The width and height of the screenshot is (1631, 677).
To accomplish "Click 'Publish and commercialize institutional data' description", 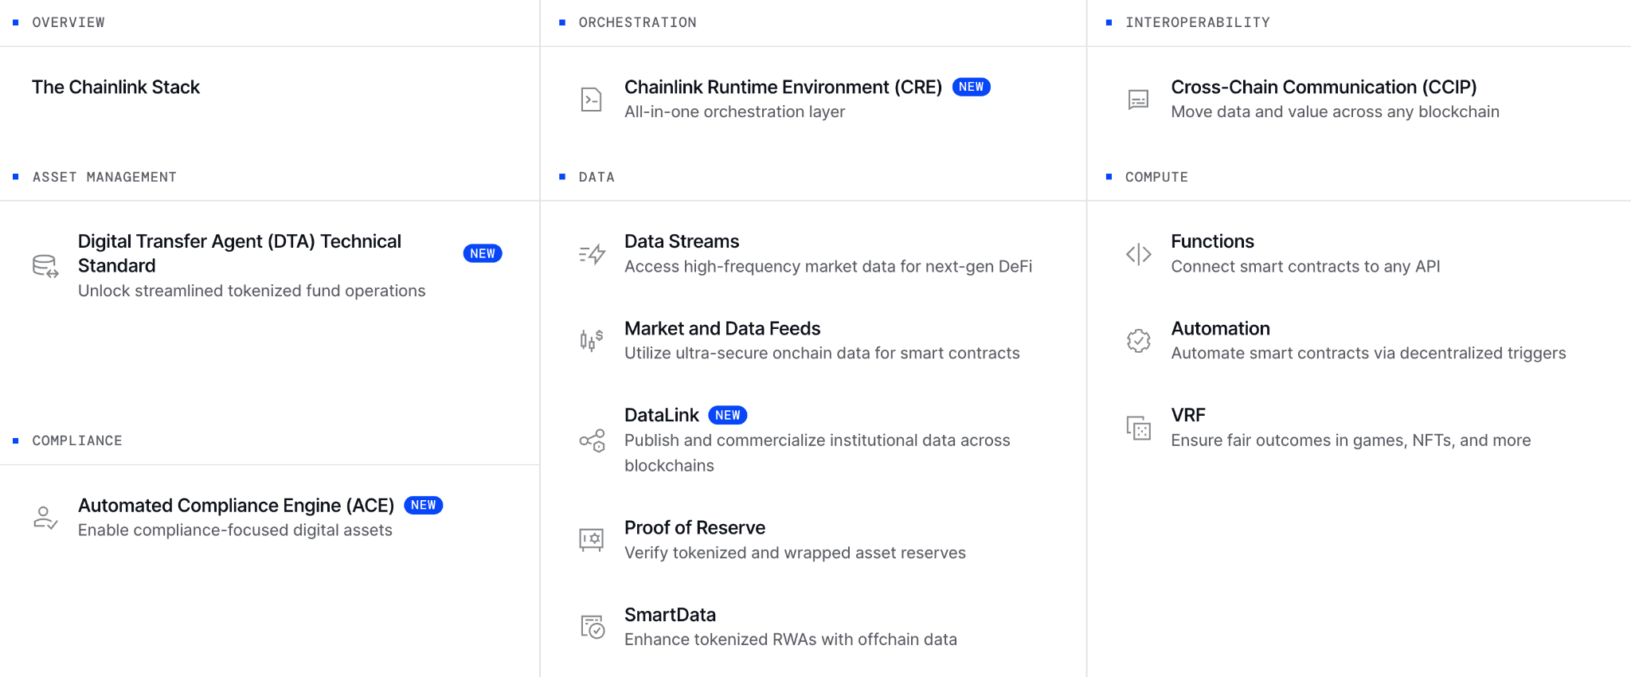I will [x=817, y=452].
